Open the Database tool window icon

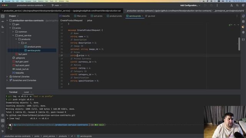point(243,21)
